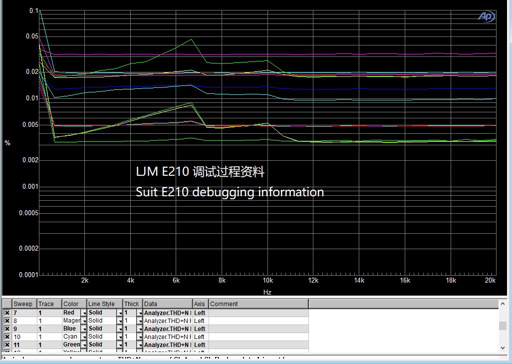Toggle sweep 10 row checkbox
The width and height of the screenshot is (512, 364).
tap(7, 337)
